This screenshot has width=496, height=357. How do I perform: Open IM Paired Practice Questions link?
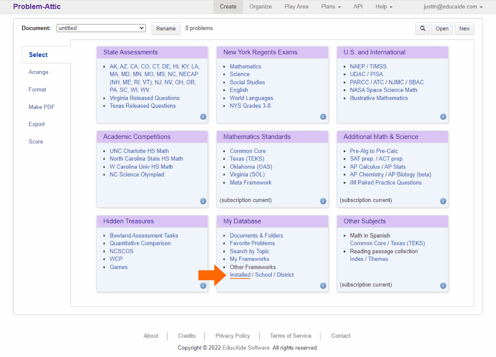pyautogui.click(x=386, y=183)
